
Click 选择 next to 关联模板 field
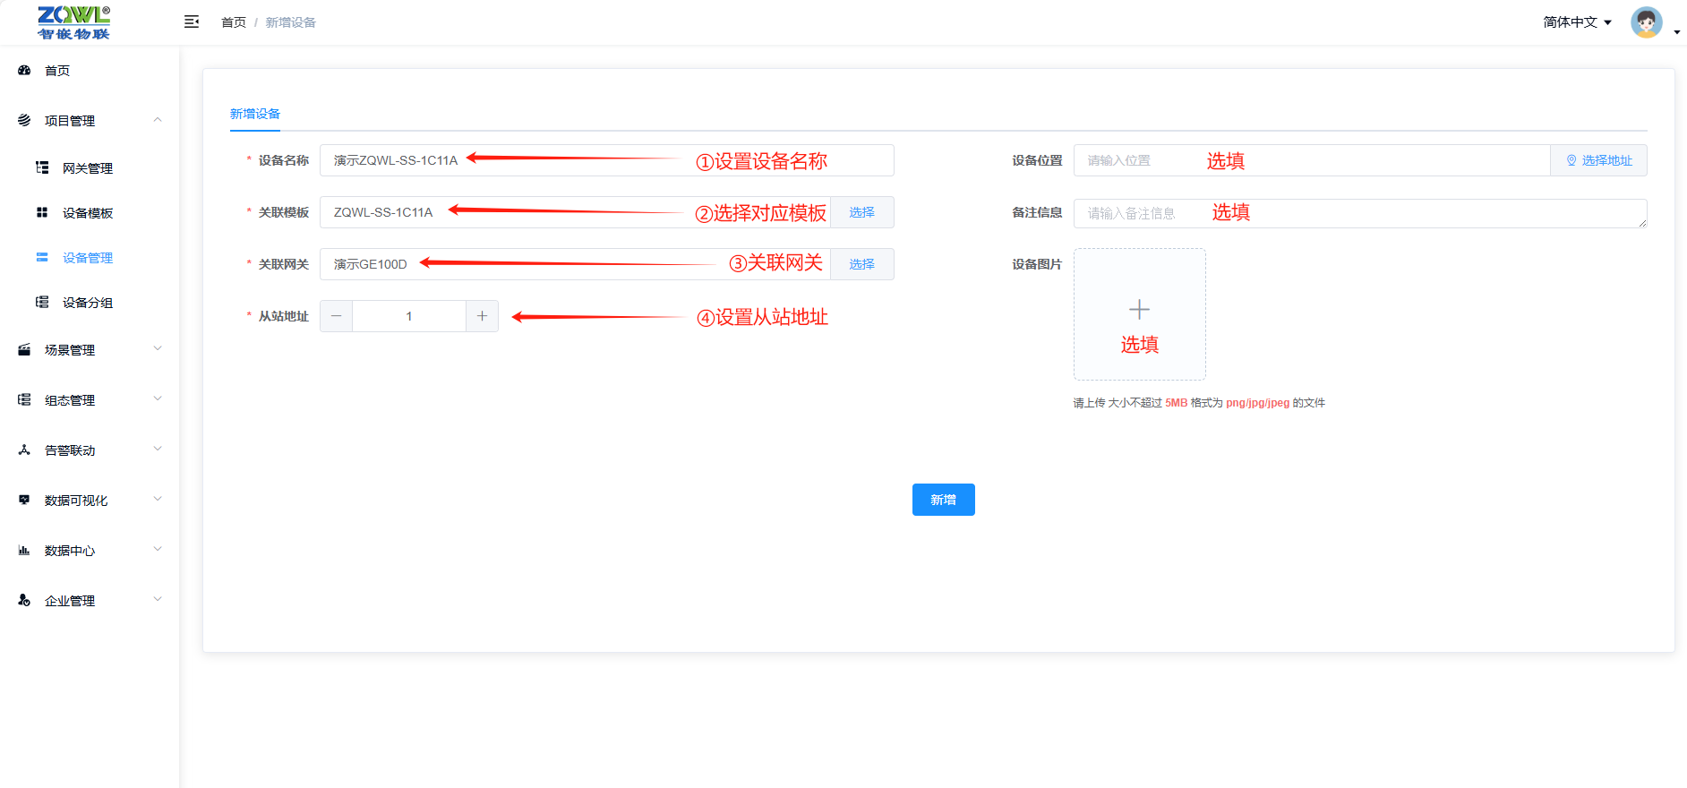click(861, 212)
